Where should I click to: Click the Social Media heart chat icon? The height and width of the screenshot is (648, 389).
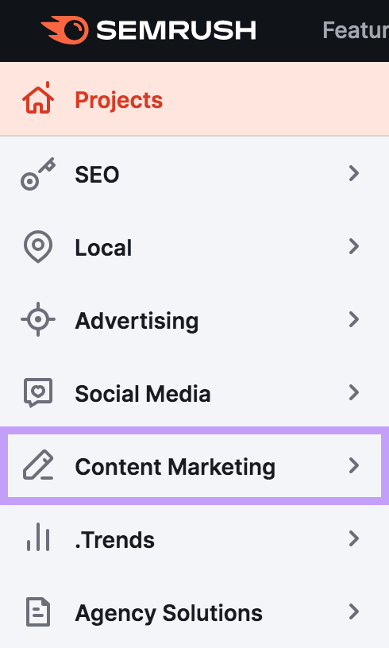click(38, 392)
